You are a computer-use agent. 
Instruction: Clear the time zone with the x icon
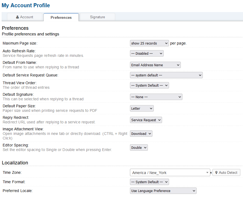point(211,173)
